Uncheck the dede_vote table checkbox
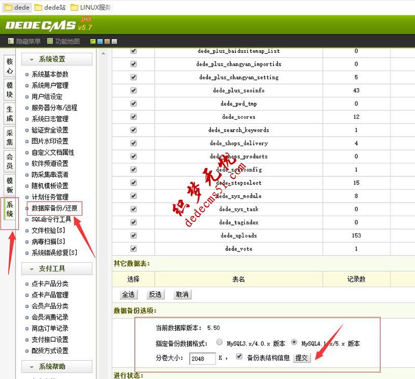This screenshot has width=415, height=379. 133,249
